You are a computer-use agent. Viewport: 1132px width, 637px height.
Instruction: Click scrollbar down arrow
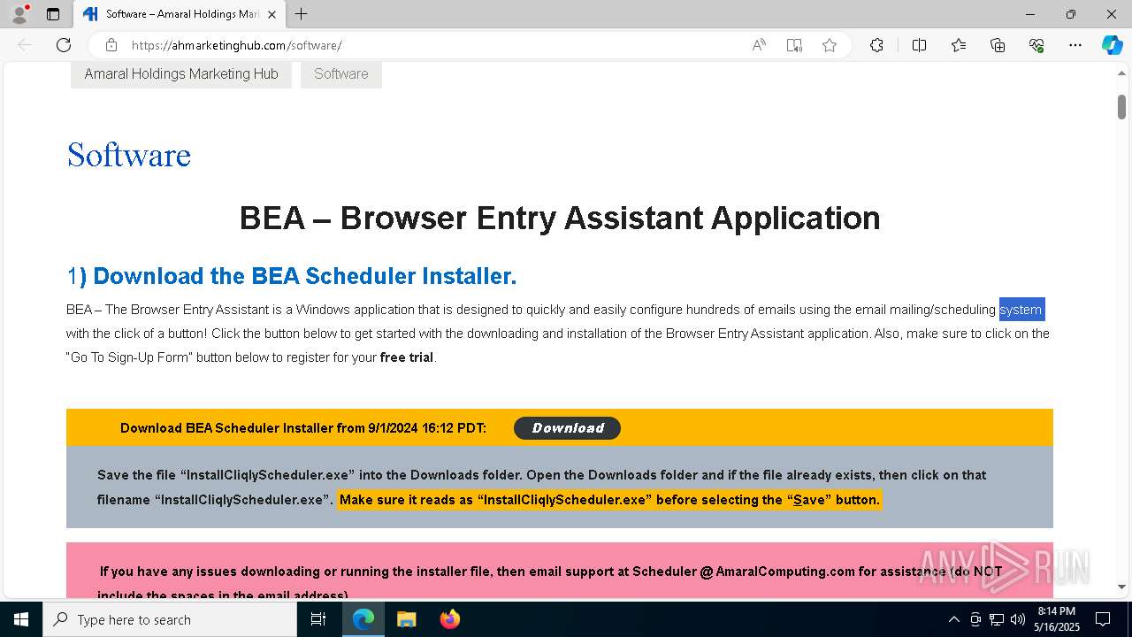(1121, 587)
